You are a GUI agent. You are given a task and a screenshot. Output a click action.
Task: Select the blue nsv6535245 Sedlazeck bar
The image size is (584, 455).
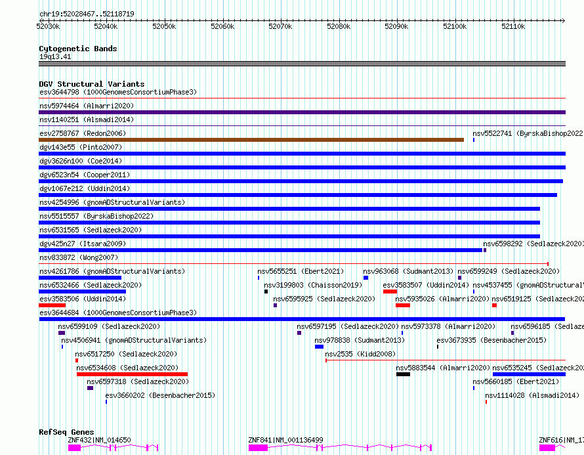click(x=530, y=374)
